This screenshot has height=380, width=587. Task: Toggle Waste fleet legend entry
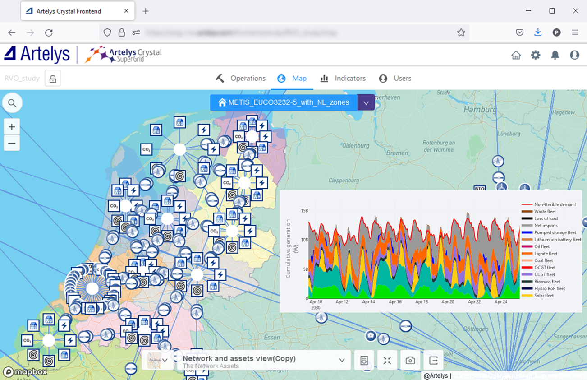[x=539, y=212]
